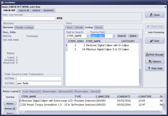Switch to the CHECK IN tab
The height and width of the screenshot is (116, 168).
pos(24,11)
